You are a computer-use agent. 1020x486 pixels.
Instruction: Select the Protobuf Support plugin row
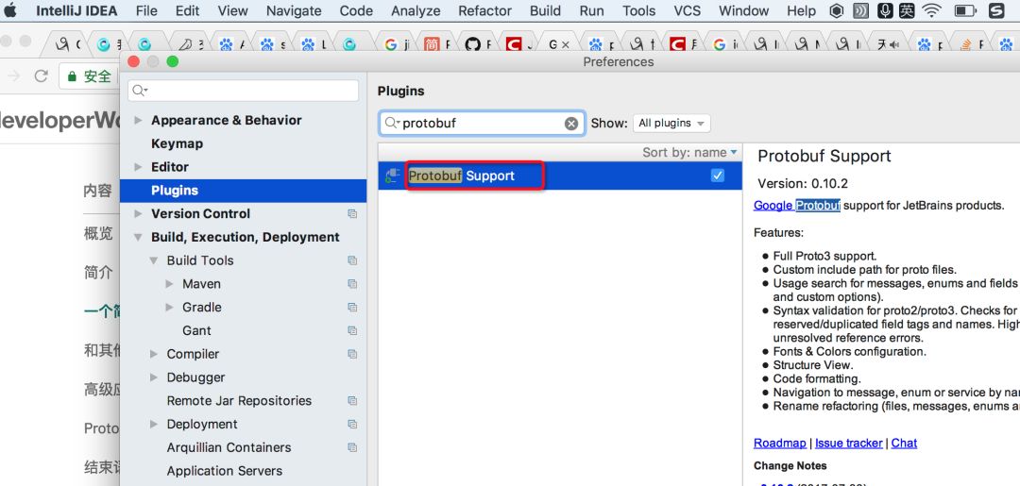560,176
